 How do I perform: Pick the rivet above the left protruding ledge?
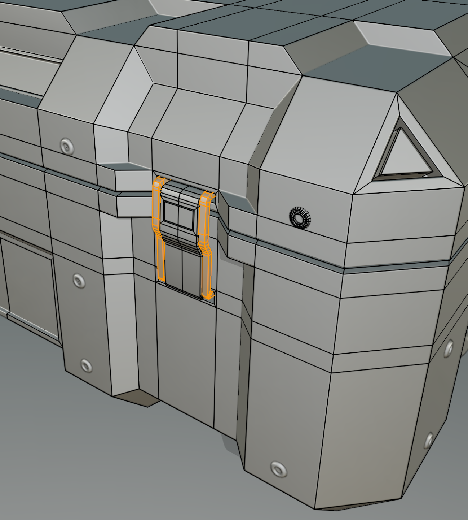67,146
